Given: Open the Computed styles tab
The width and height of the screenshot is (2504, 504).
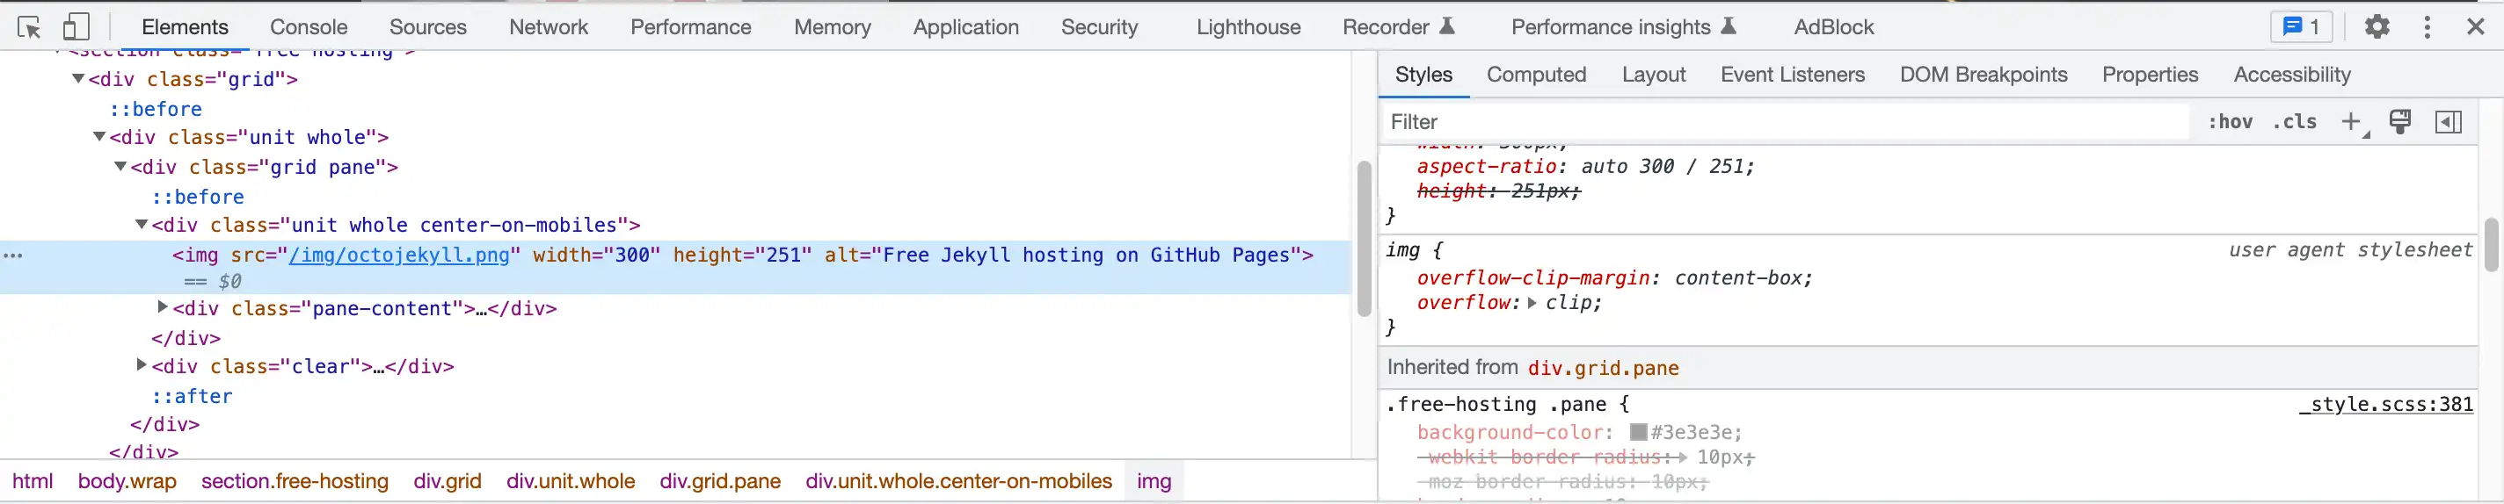Looking at the screenshot, I should coord(1536,75).
